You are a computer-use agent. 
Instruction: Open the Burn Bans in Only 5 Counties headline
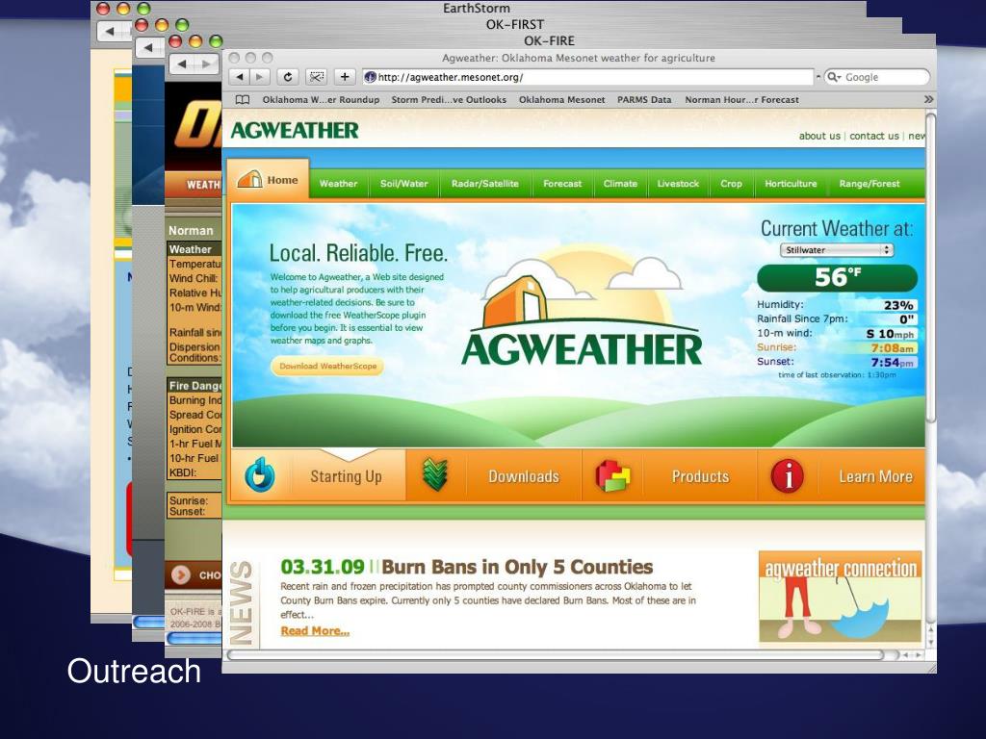point(517,567)
